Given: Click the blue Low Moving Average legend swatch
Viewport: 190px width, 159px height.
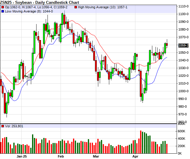Looking at the screenshot, I should coord(3,11).
